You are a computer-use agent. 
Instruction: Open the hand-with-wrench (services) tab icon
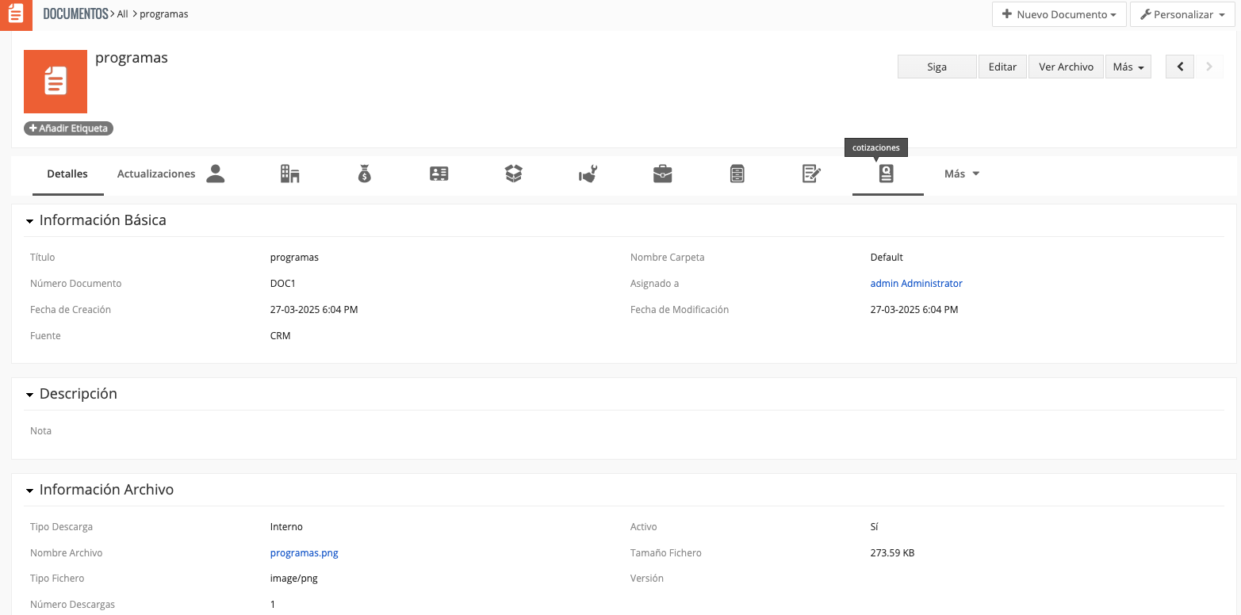click(x=588, y=174)
